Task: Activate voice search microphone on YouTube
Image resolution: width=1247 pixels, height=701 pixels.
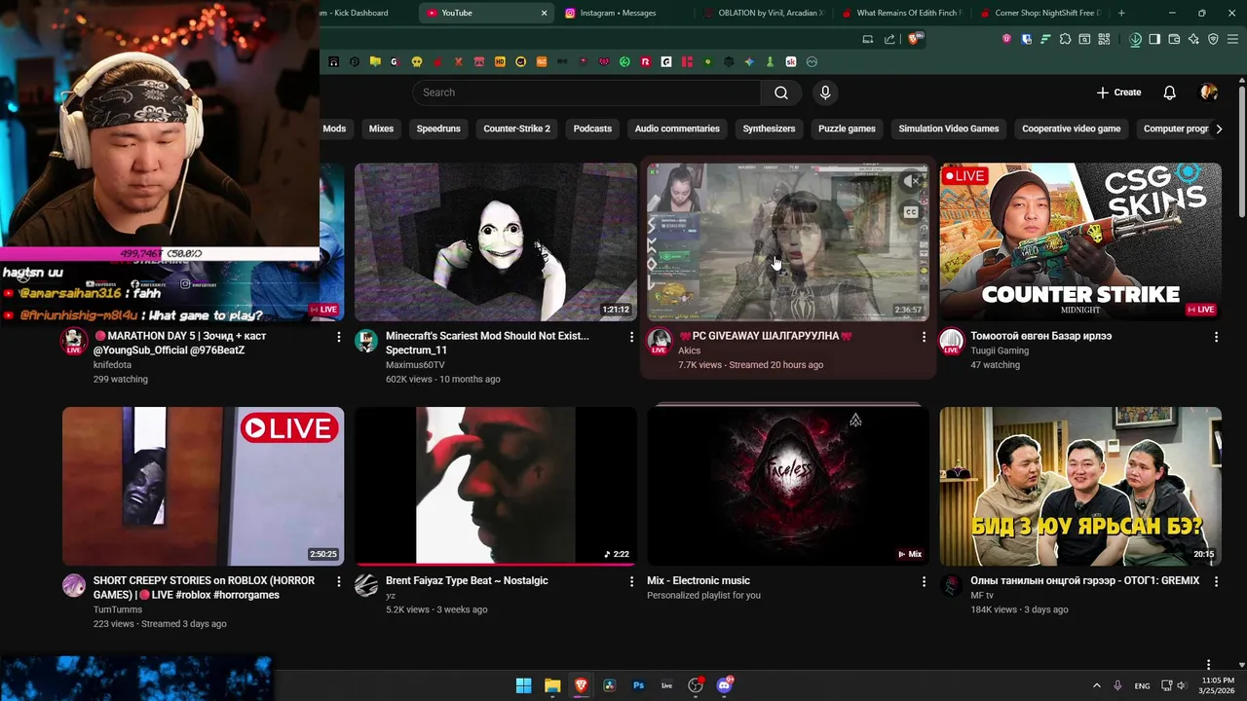Action: point(825,92)
